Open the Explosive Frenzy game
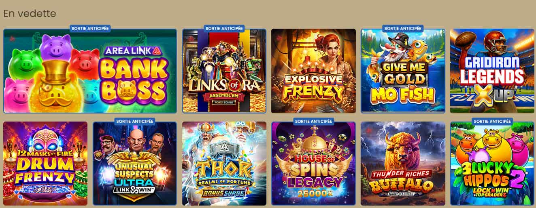Viewport: 536px width, 208px height. 313,71
